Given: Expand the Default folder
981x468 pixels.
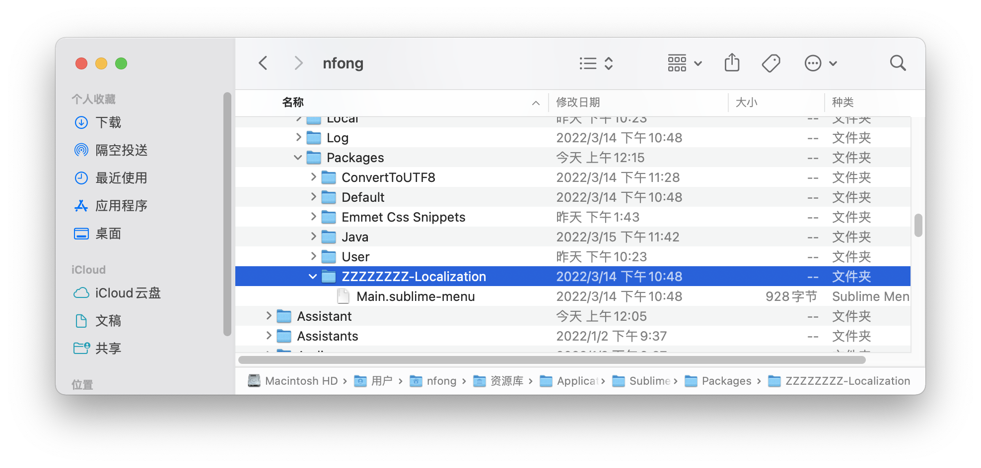Looking at the screenshot, I should tap(313, 197).
